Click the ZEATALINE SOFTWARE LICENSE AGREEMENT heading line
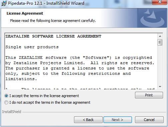The width and height of the screenshot is (168, 127). [x=53, y=36]
